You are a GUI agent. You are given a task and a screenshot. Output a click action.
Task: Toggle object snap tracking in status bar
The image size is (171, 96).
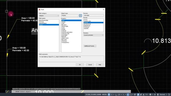[x=128, y=94]
